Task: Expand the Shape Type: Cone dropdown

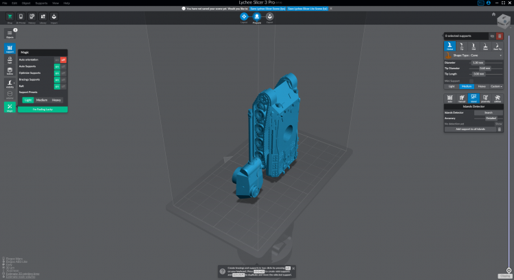Action: [473, 55]
